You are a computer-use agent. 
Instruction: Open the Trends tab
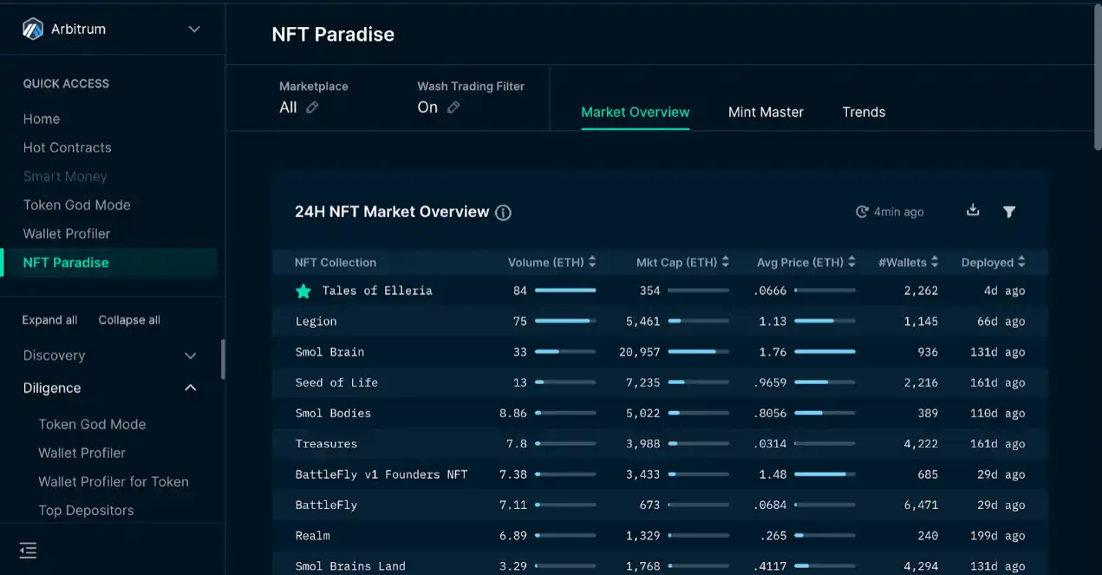pos(864,112)
